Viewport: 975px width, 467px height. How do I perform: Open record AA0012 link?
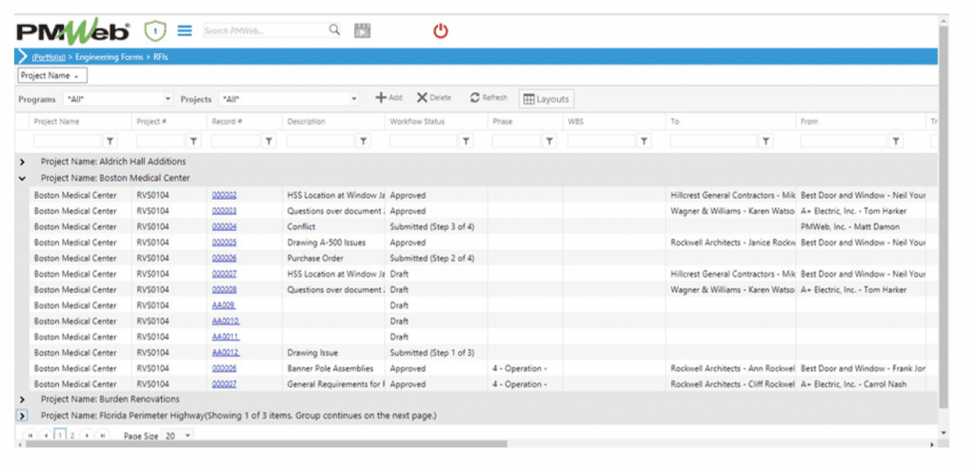[x=226, y=353]
